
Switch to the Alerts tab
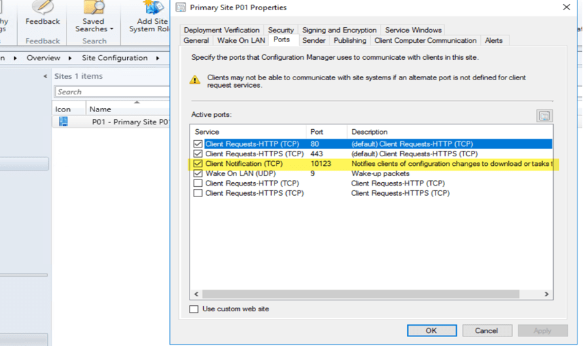[493, 40]
